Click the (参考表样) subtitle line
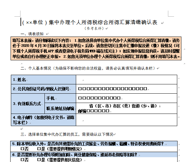 94,29
